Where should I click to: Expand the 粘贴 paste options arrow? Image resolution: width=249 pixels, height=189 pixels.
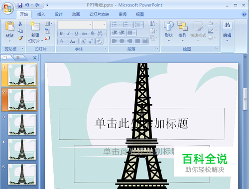[x=9, y=41]
